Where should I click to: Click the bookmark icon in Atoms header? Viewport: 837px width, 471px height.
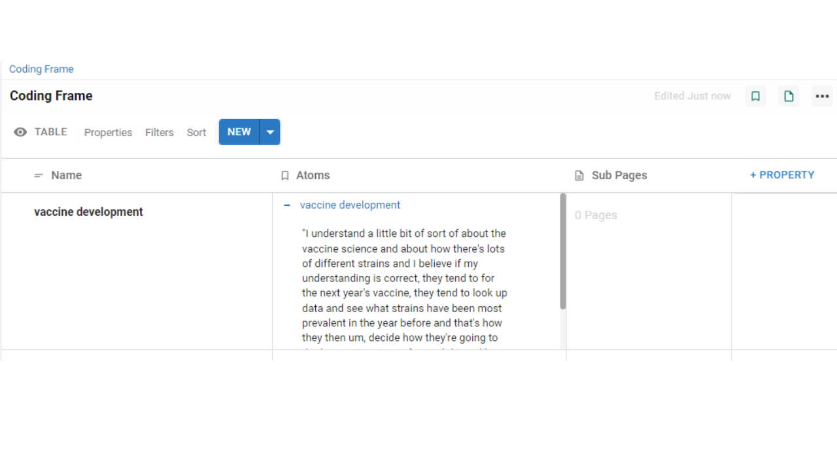click(284, 175)
